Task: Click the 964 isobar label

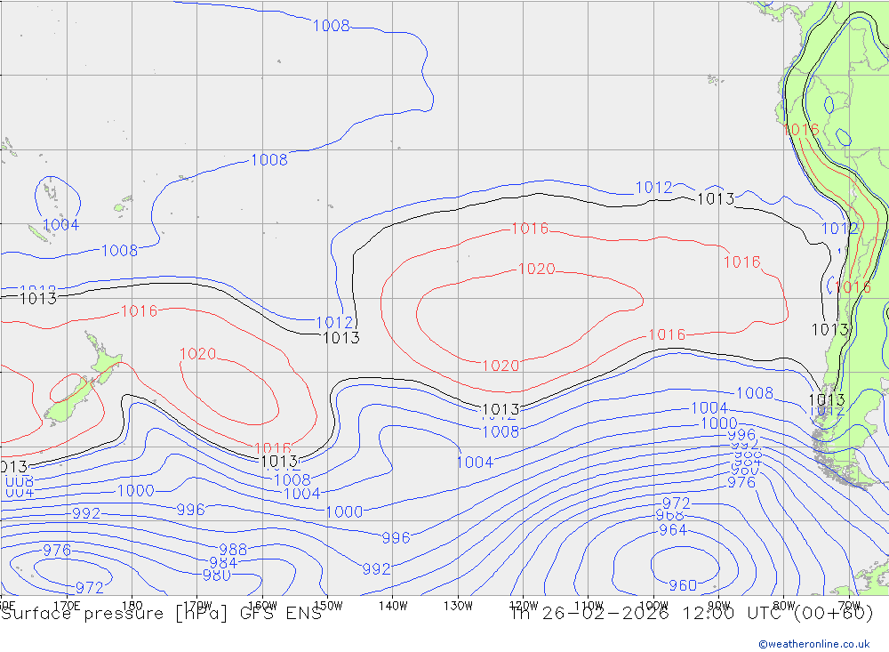Action: (x=673, y=530)
